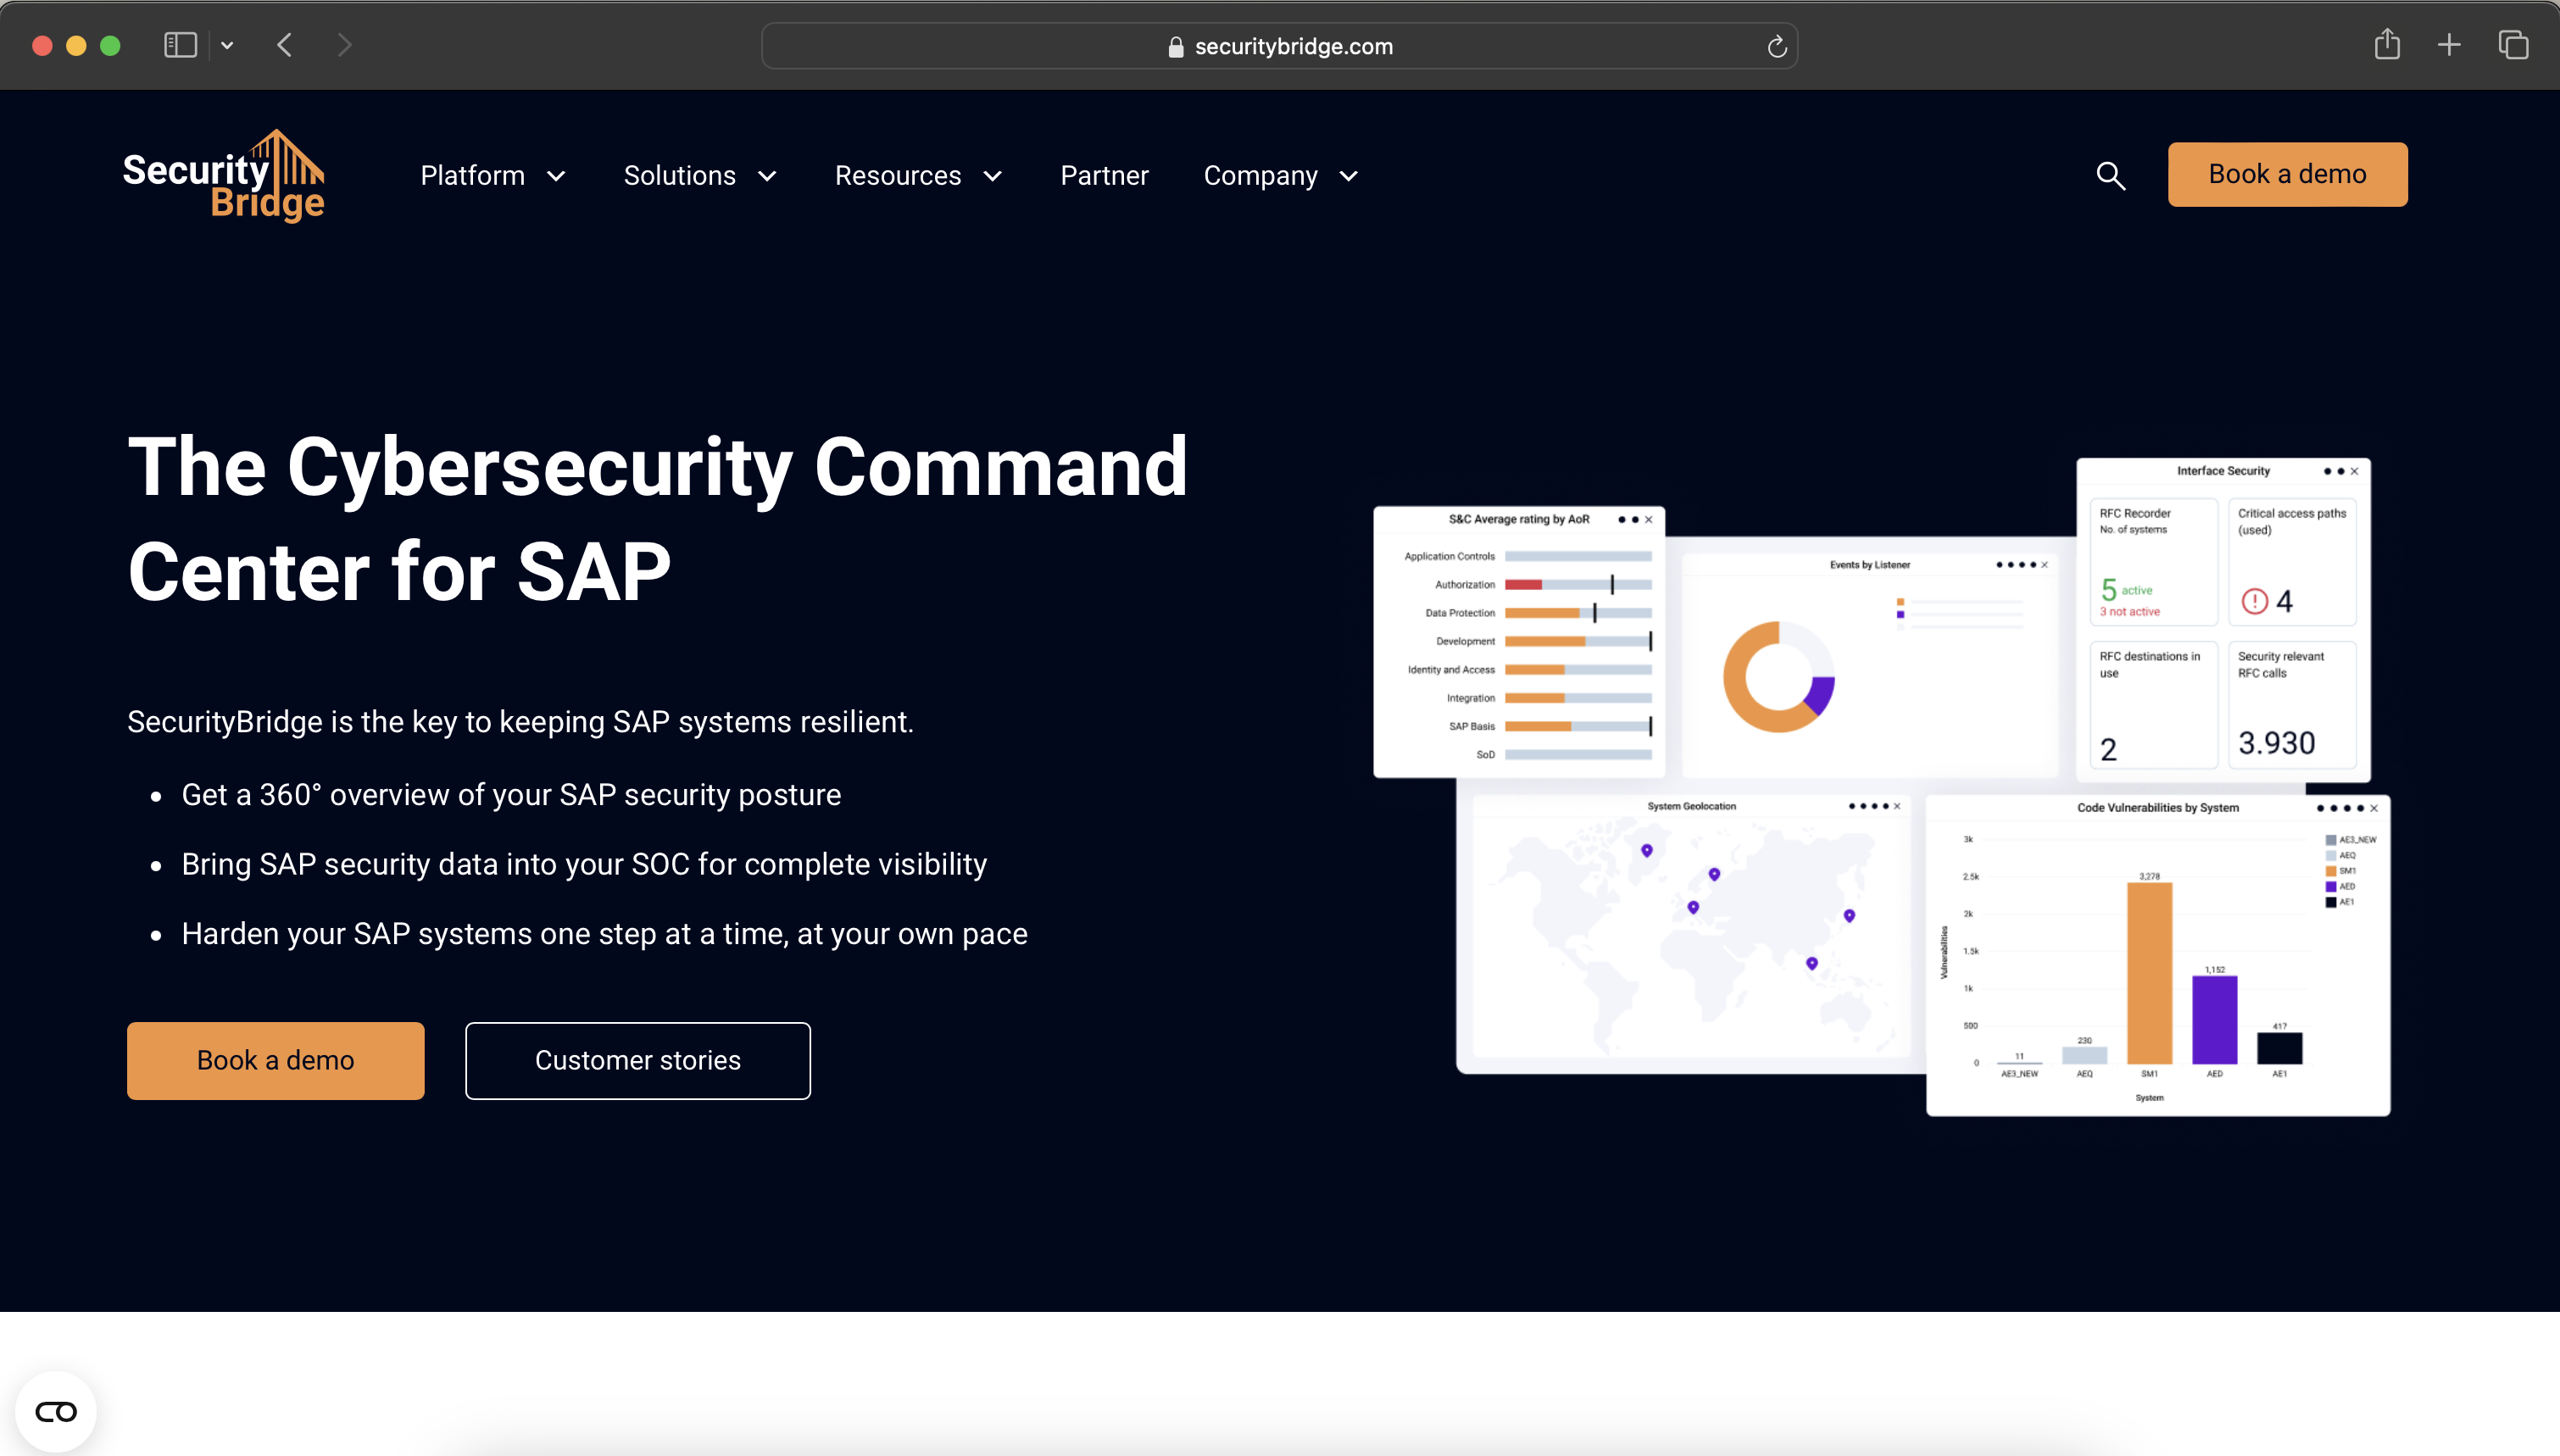Click the orange SM1 bar in the chart
2560x1456 pixels.
coord(2149,973)
